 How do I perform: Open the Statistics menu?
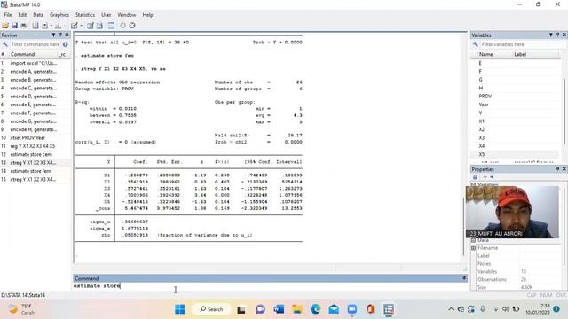(x=85, y=15)
